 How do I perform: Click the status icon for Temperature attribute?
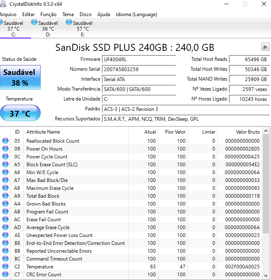click(5, 266)
